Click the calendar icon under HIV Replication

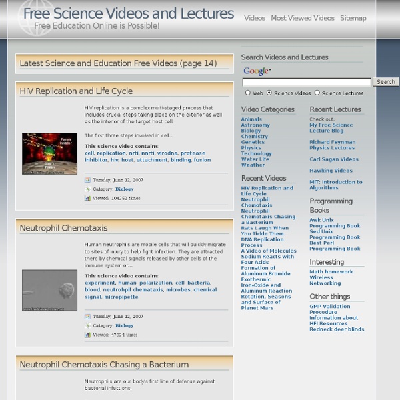coord(87,180)
